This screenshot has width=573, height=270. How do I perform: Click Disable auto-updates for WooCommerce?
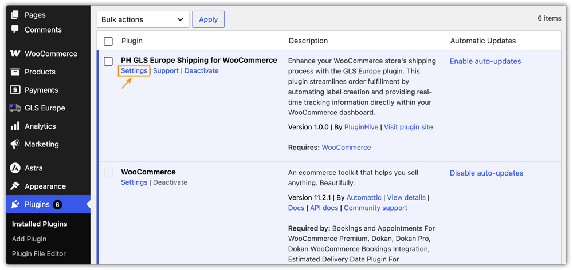click(486, 173)
